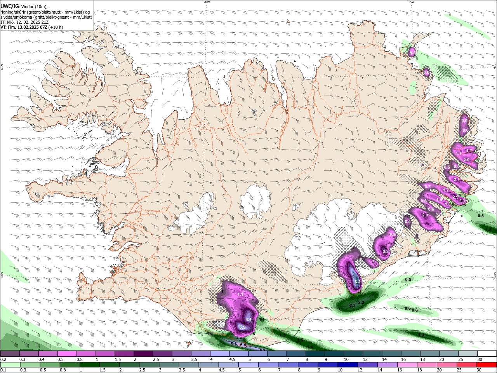Click the '1.9' rainfall value over the ocean
This screenshot has height=373, width=497.
421,335
